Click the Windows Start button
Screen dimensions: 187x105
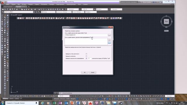pyautogui.click(x=2, y=103)
